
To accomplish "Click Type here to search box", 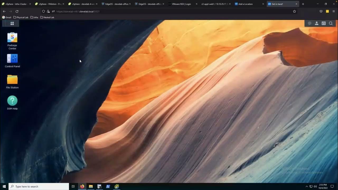I will 39,186.
